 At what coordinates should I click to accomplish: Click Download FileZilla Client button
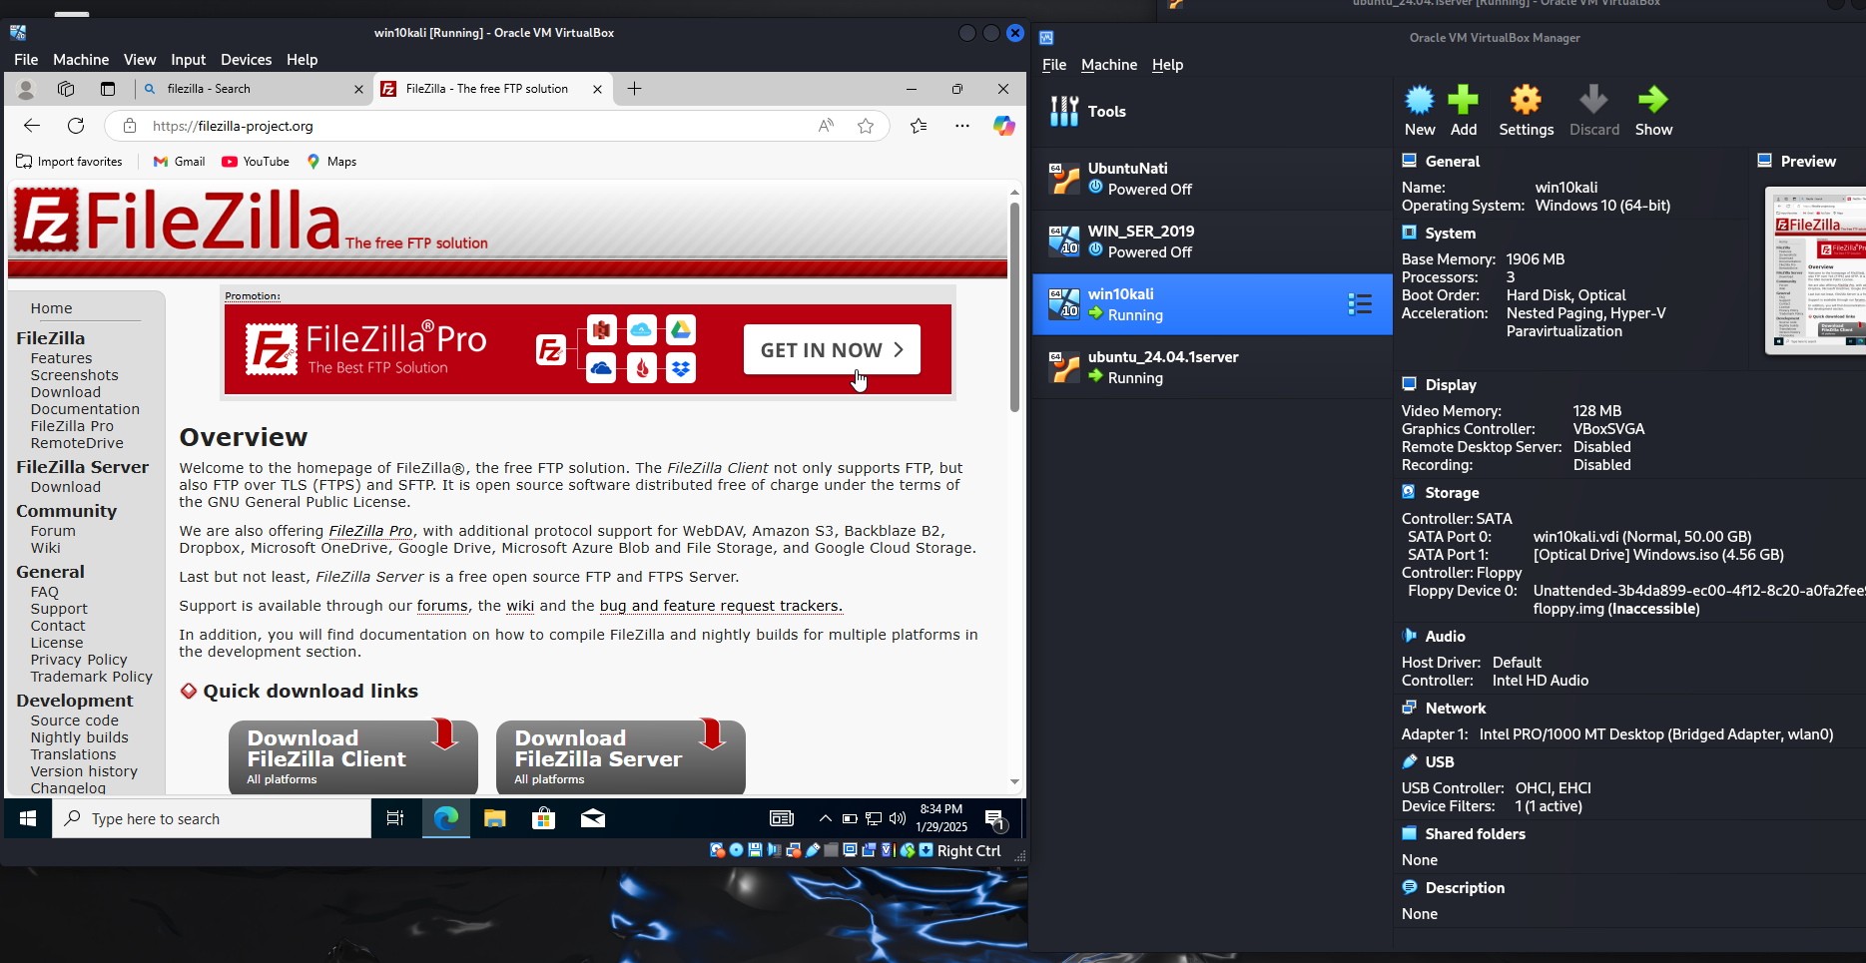[x=353, y=757]
